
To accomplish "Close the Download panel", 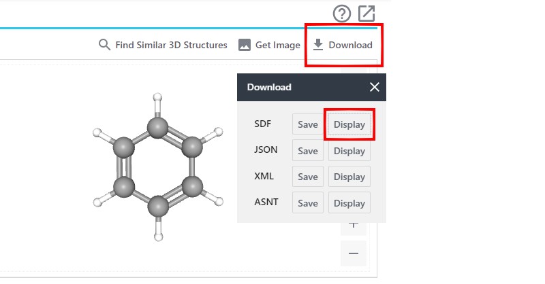I will (x=374, y=87).
